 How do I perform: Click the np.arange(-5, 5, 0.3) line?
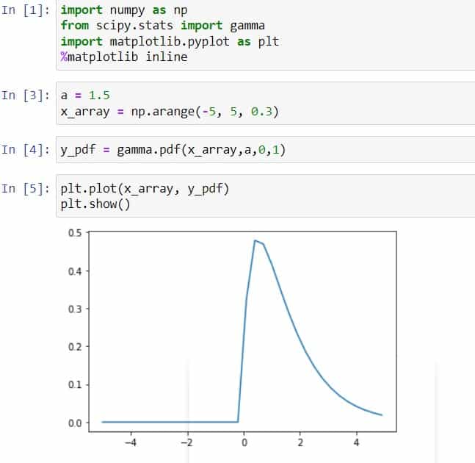click(x=170, y=112)
